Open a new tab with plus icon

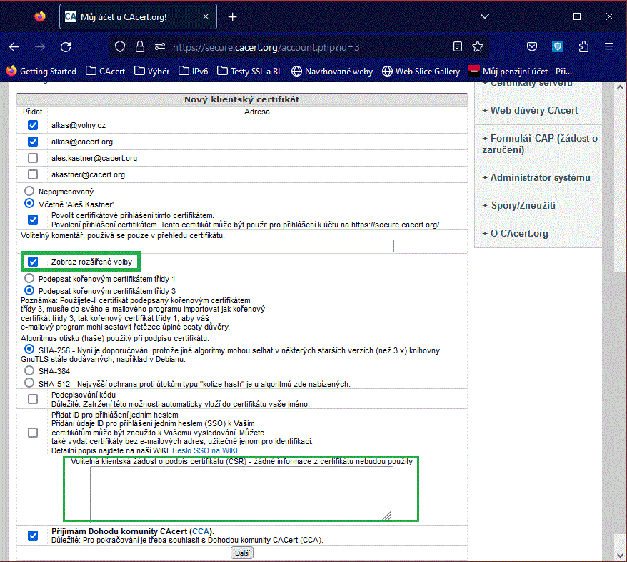pyautogui.click(x=232, y=16)
